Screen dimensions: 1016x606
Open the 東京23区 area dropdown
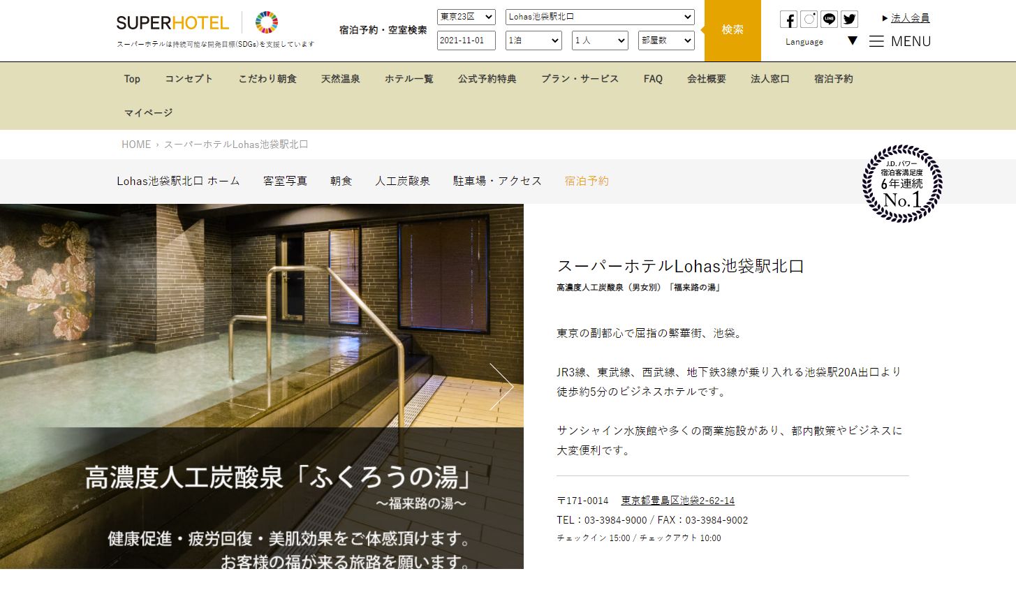(x=466, y=17)
